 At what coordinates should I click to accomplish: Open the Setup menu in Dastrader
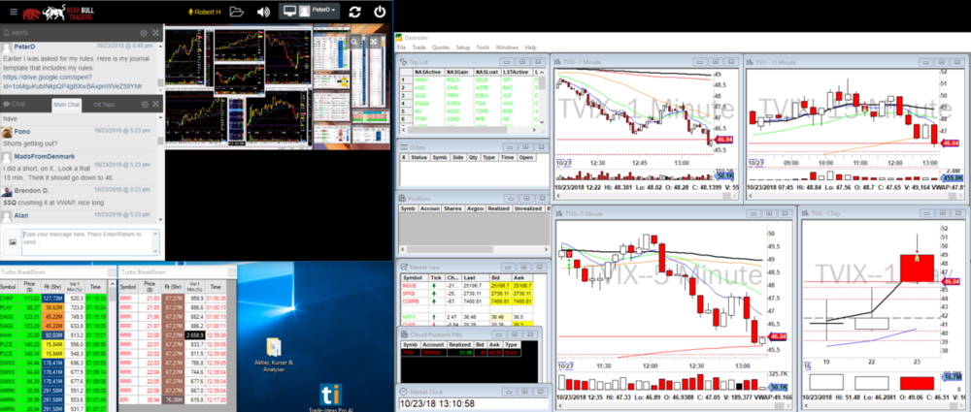click(463, 48)
